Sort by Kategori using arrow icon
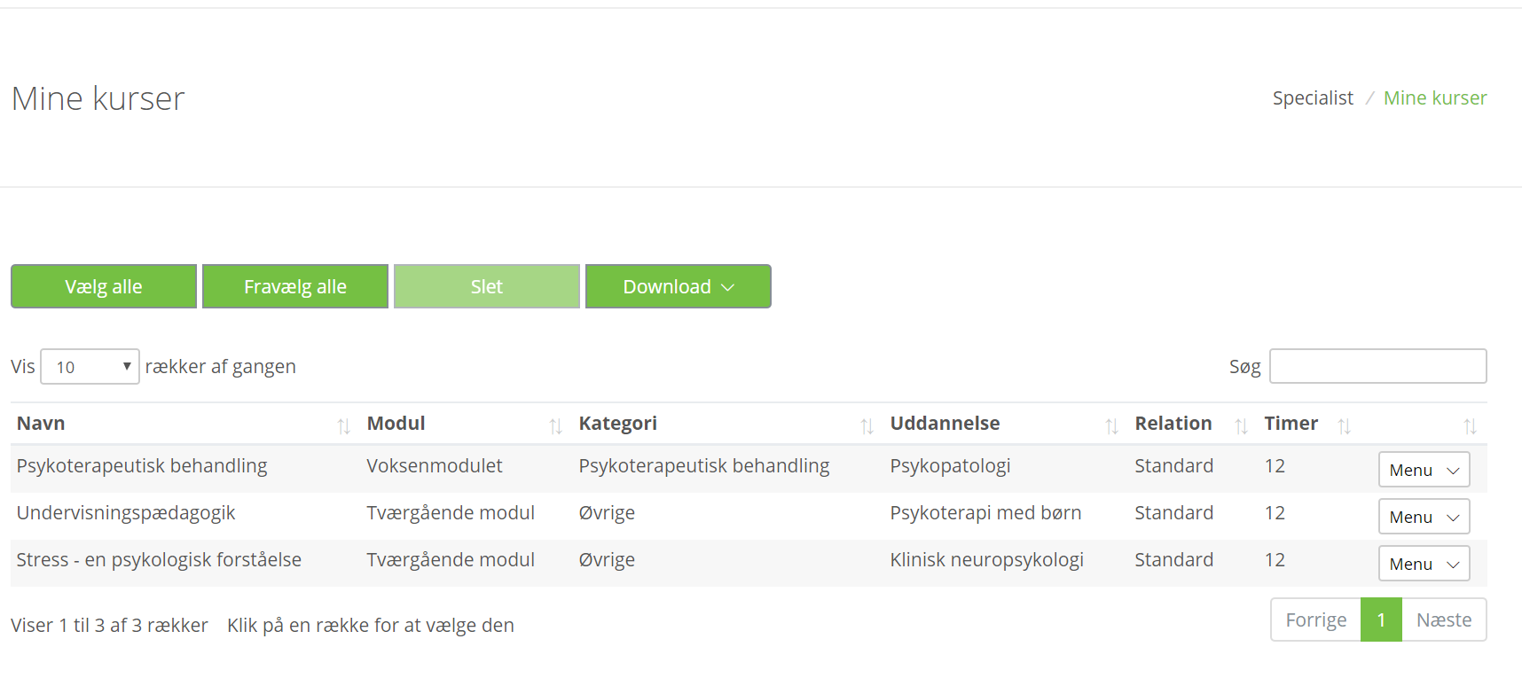Image resolution: width=1522 pixels, height=678 pixels. pos(867,426)
